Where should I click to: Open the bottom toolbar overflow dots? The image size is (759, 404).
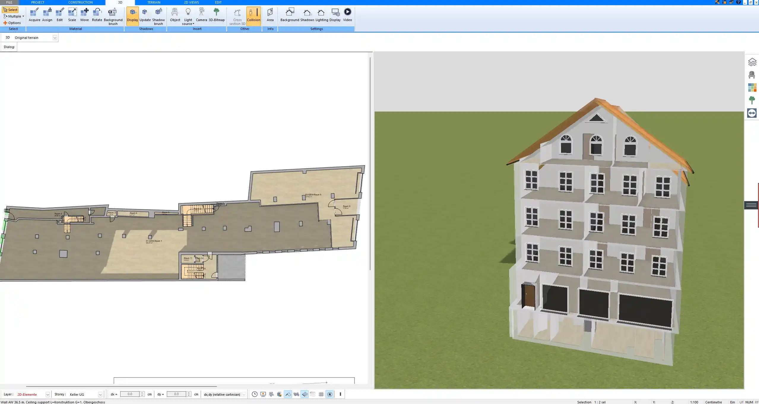click(x=340, y=394)
